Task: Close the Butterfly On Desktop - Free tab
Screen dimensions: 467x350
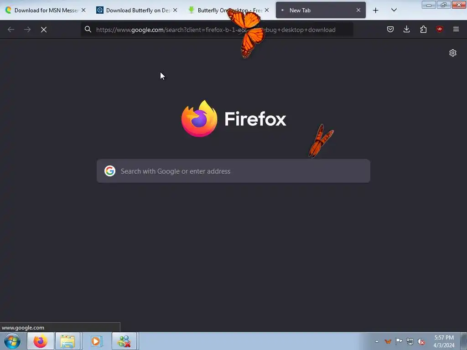Action: pos(267,10)
